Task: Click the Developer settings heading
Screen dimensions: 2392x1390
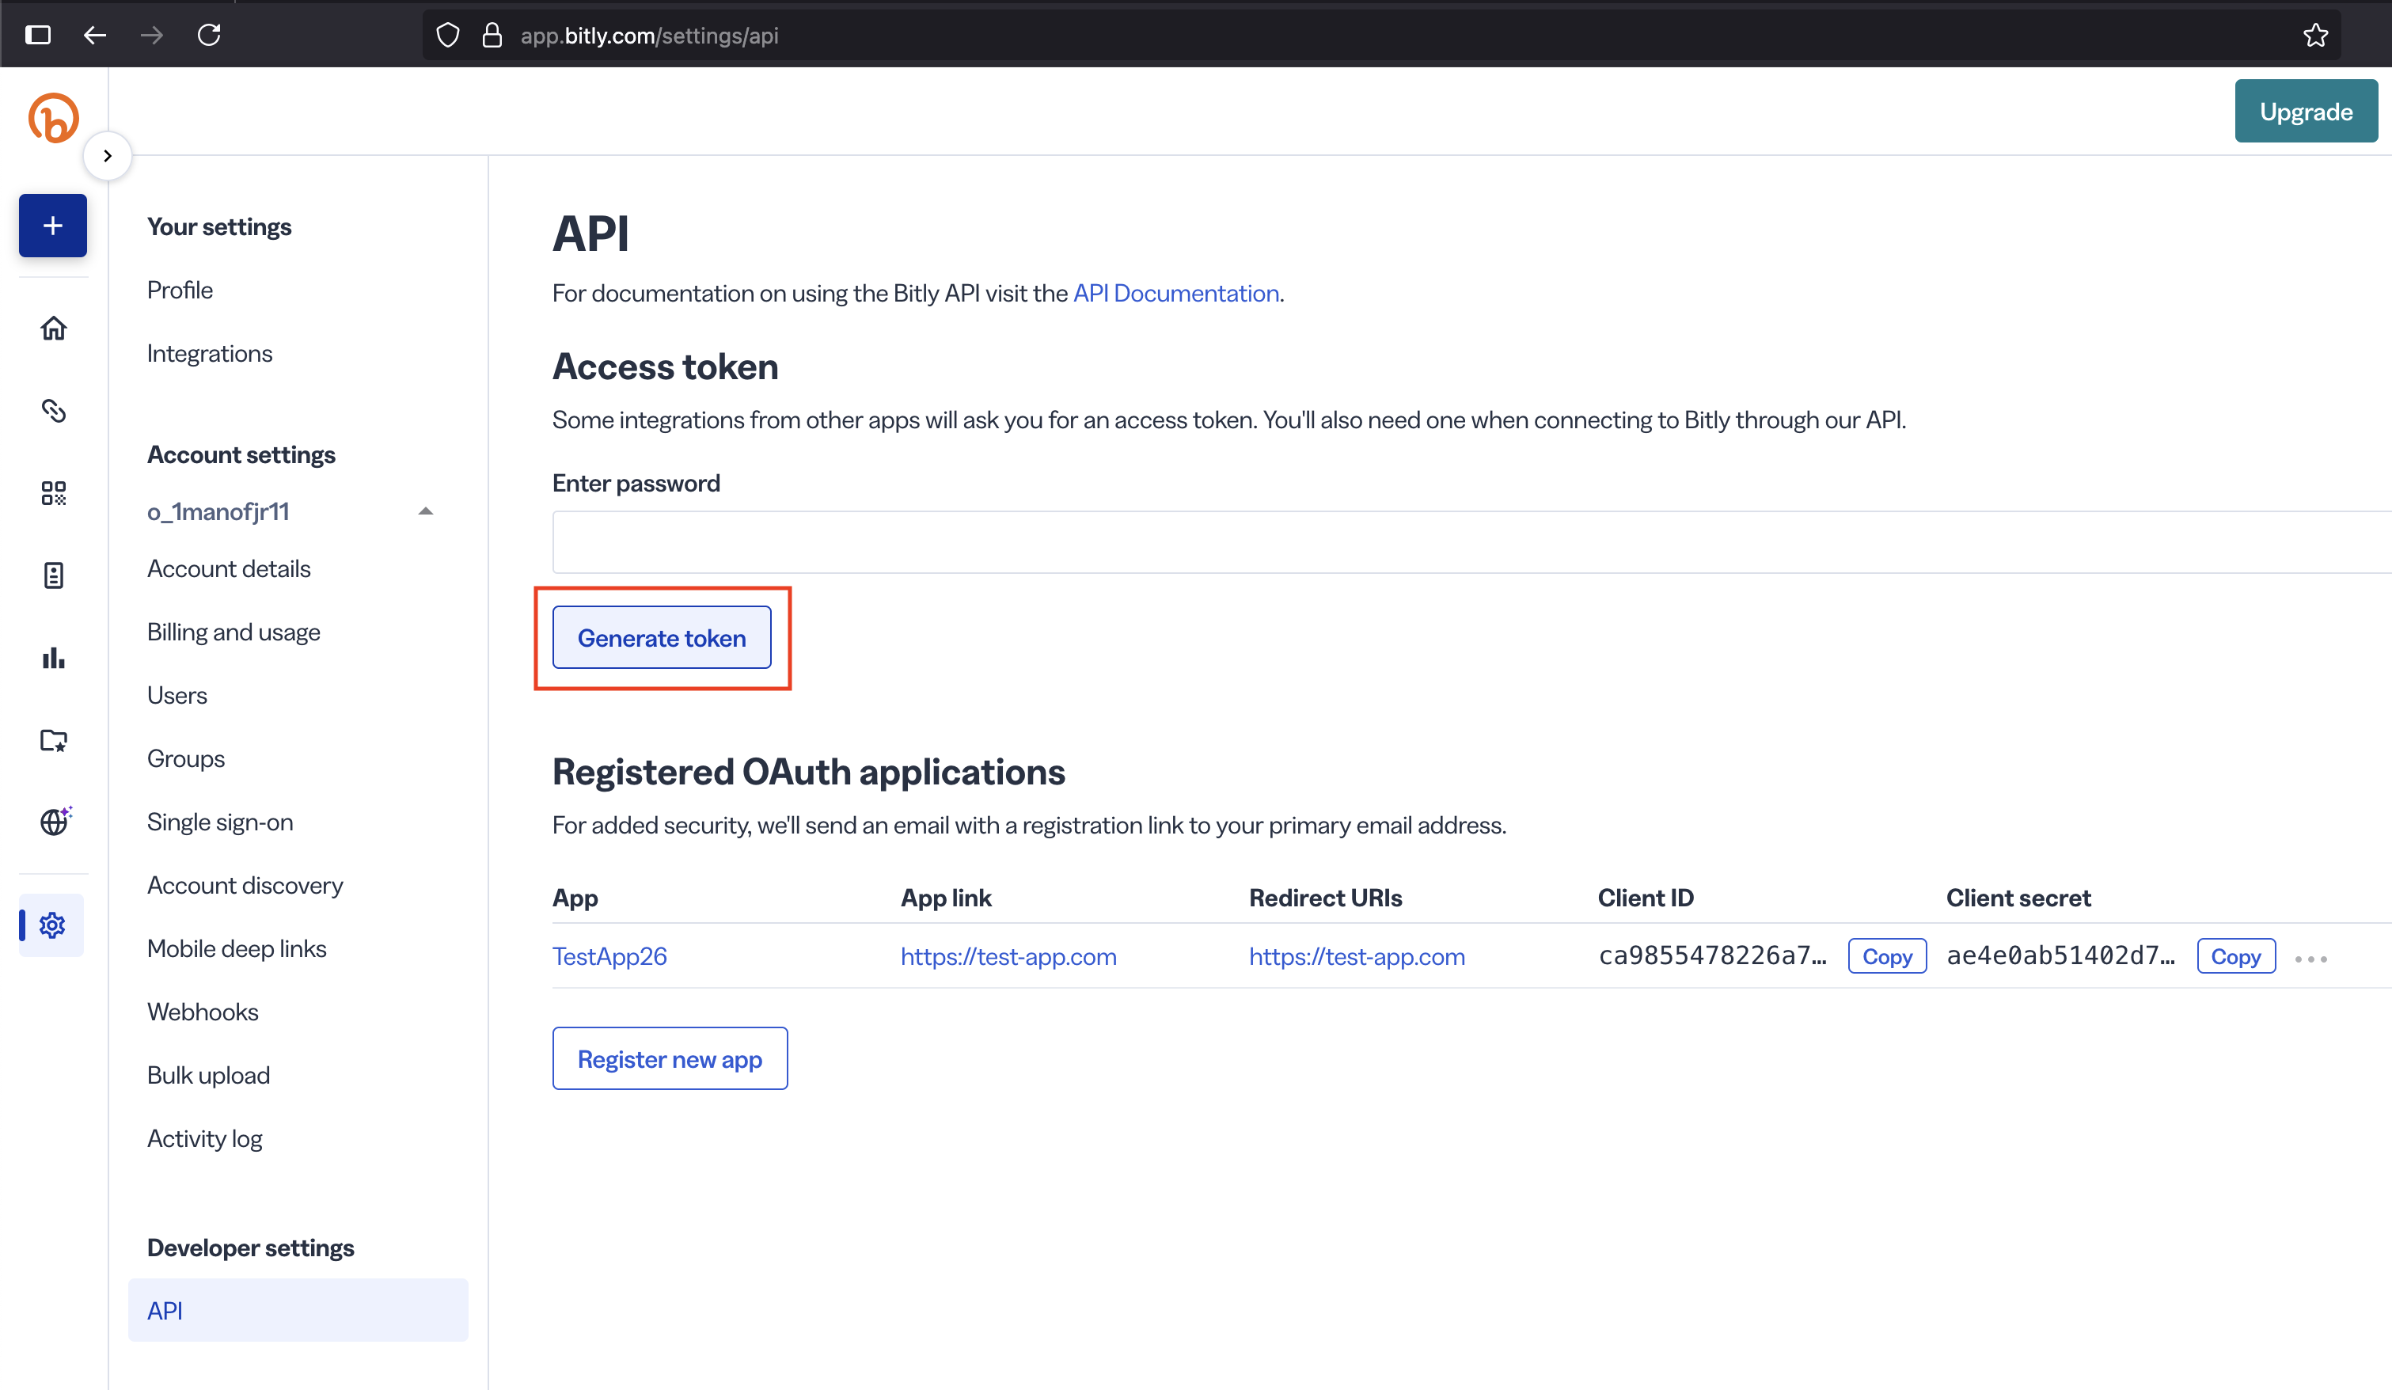Action: [251, 1248]
